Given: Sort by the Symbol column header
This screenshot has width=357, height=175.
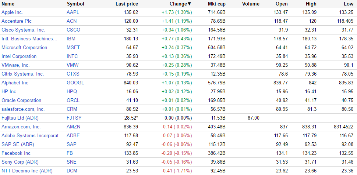Looking at the screenshot, I should (x=75, y=4).
